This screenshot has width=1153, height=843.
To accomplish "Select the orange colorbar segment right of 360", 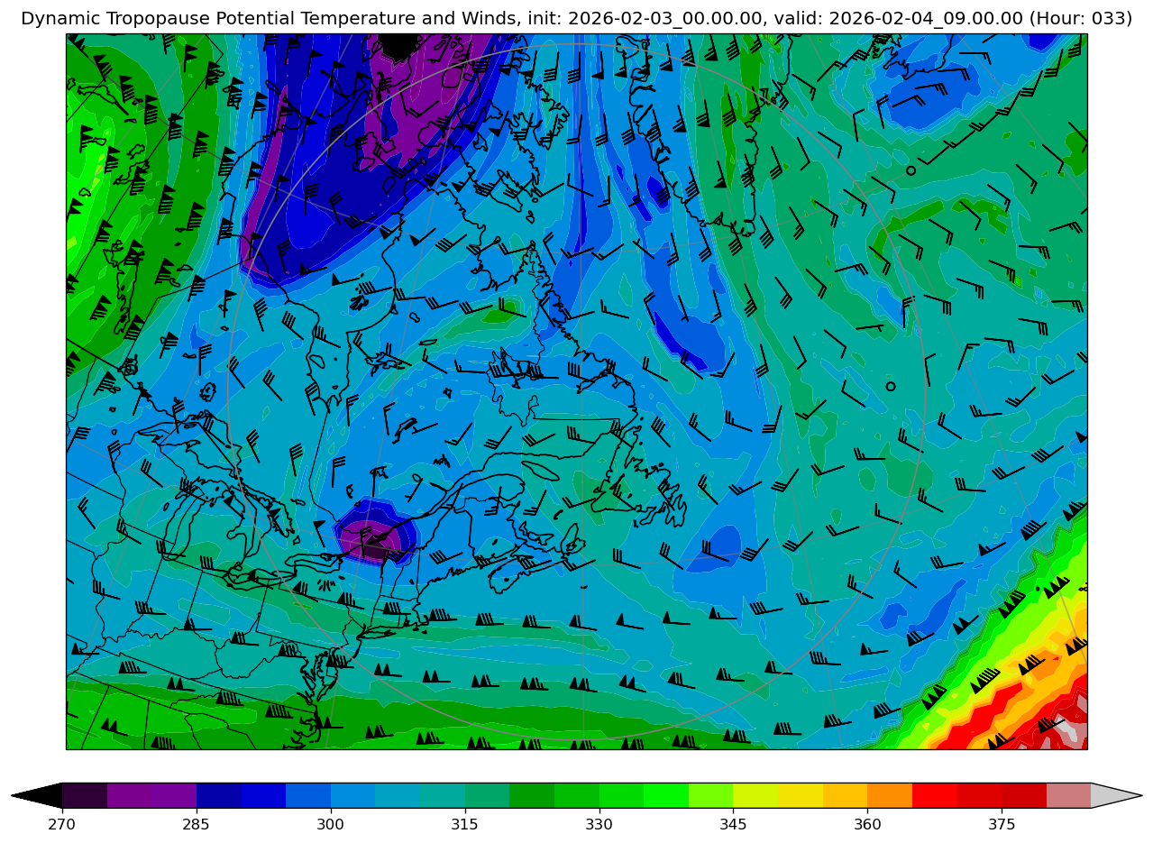I will [889, 795].
